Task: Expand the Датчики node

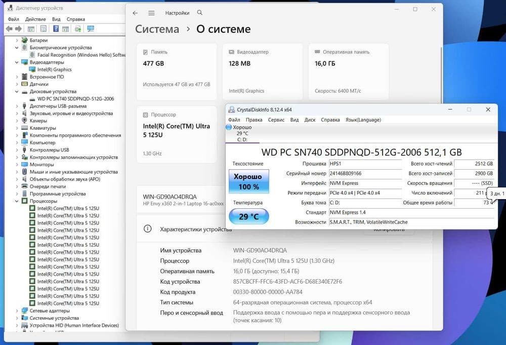Action: [x=17, y=84]
